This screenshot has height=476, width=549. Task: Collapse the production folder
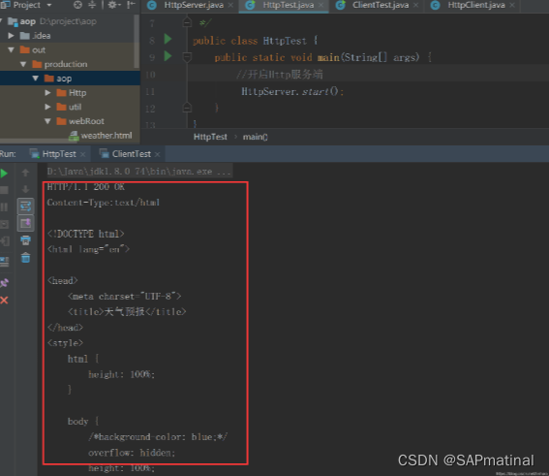tap(23, 64)
